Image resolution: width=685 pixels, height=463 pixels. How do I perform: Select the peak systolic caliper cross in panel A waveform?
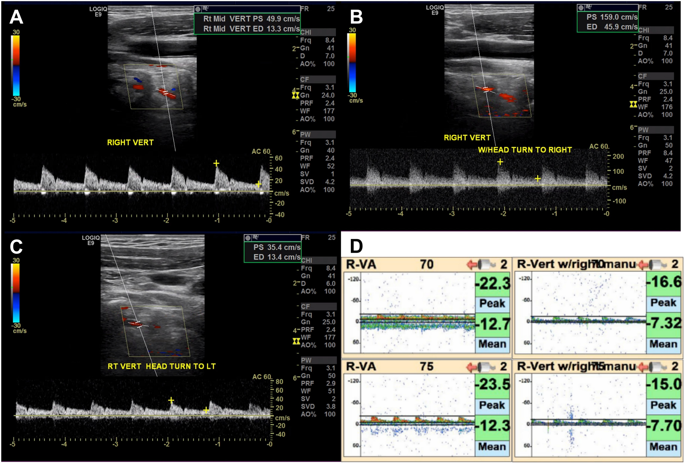[216, 164]
